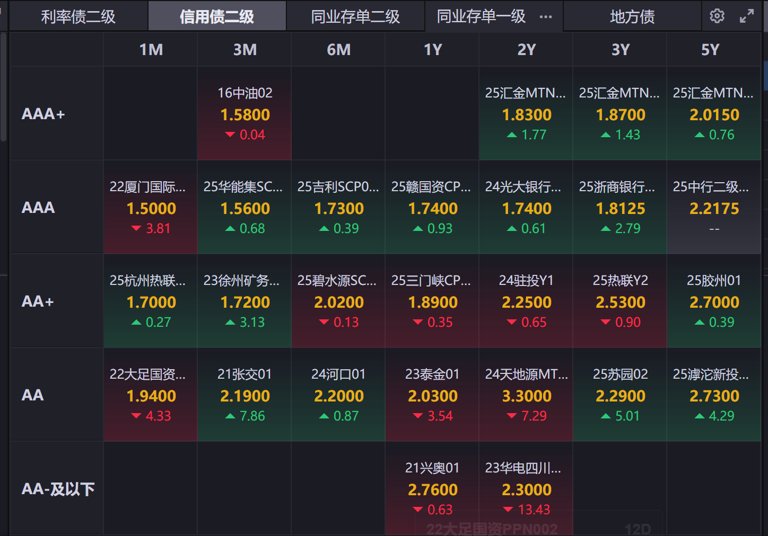The image size is (768, 536).
Task: Click the fullscreen expand arrows icon
Action: (x=747, y=16)
